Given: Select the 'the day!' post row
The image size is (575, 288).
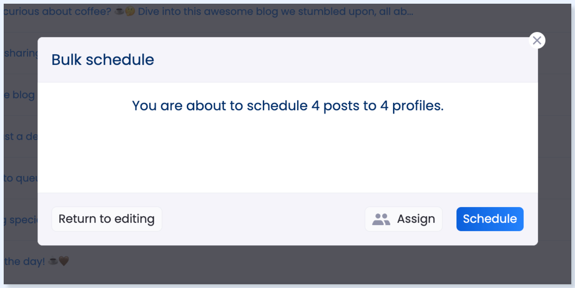Looking at the screenshot, I should tap(287, 262).
